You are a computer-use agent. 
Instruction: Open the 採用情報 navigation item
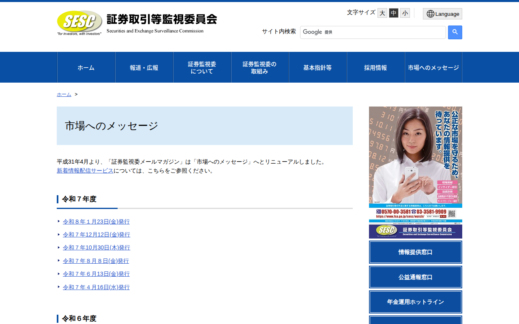tap(375, 67)
